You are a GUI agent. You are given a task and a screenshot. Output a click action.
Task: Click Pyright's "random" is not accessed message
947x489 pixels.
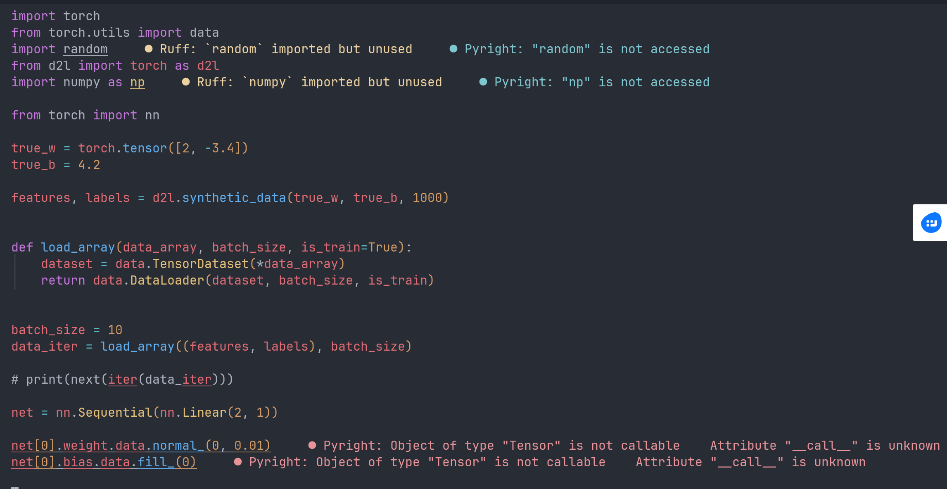point(587,49)
